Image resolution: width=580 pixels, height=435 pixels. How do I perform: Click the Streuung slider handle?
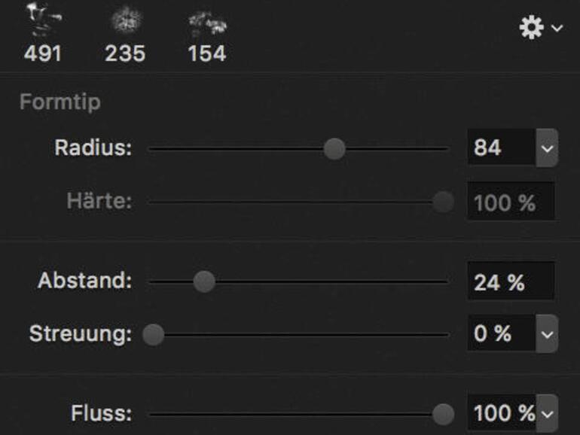tap(154, 334)
